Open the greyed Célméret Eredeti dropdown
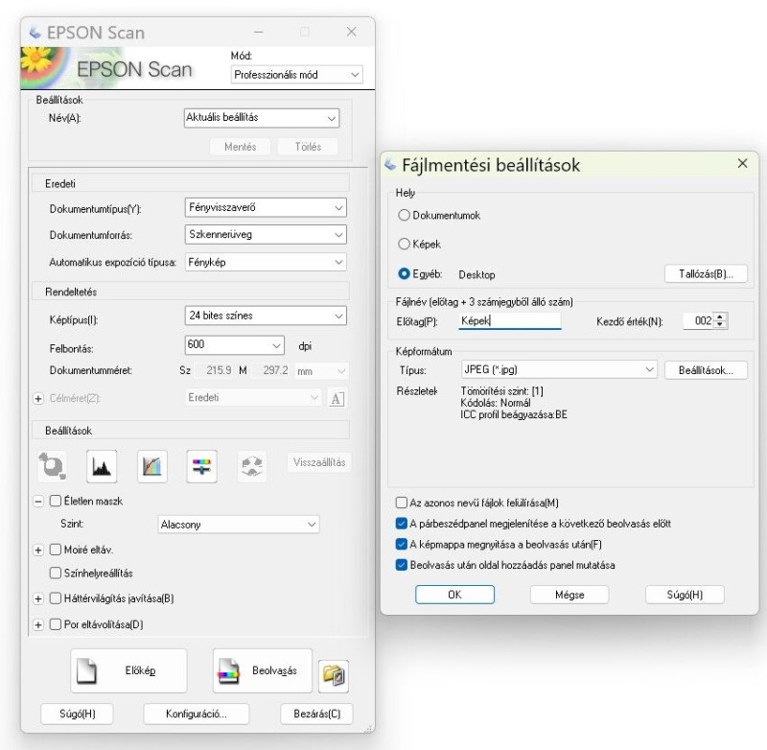 click(x=253, y=398)
